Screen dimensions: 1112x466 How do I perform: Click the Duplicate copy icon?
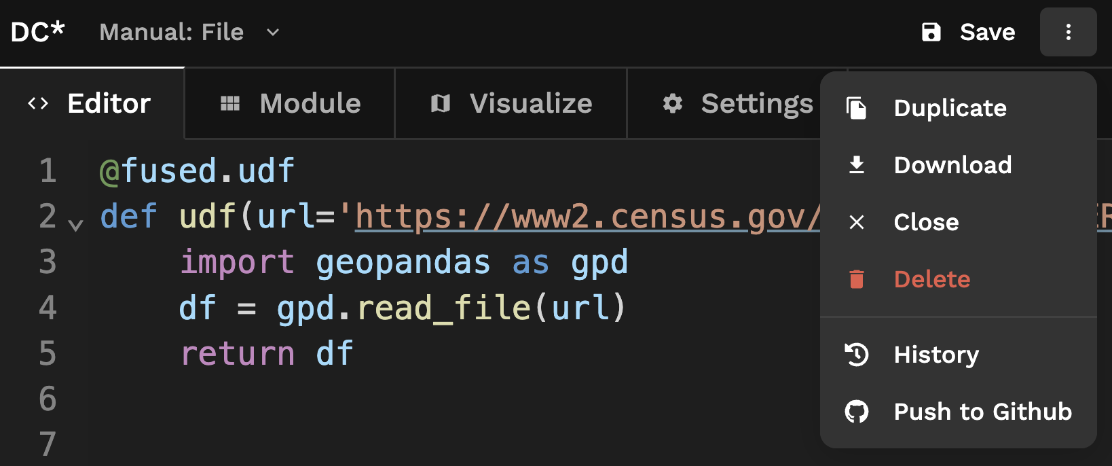[857, 108]
